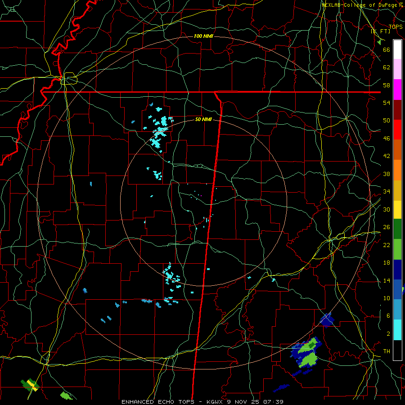
Task: Click the light pink legend swatch near 62
Action: click(x=397, y=69)
